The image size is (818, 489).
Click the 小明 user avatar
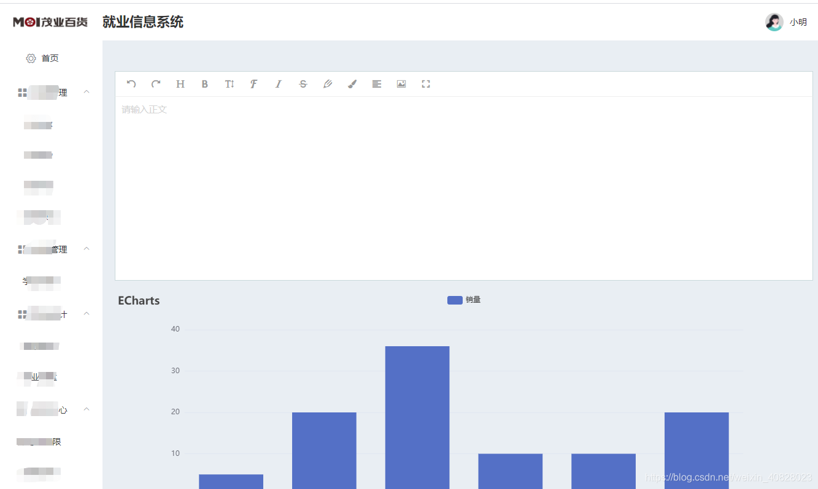pyautogui.click(x=774, y=22)
